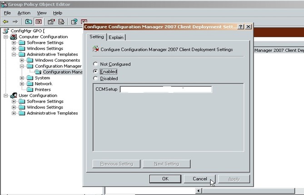
Task: Click the Cancel button
Action: pyautogui.click(x=199, y=179)
